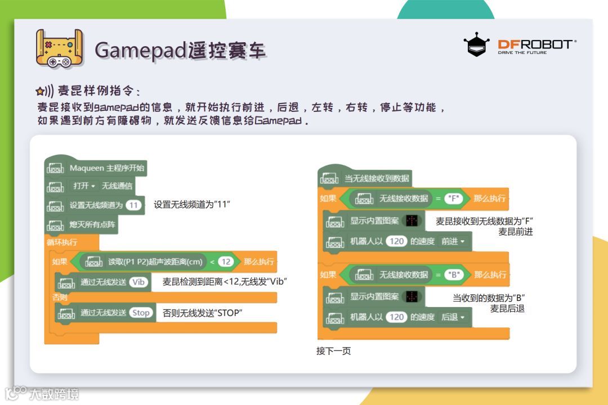Click the 'Vib' wireless send value
Screen dimensions: 608x405
[x=138, y=282]
